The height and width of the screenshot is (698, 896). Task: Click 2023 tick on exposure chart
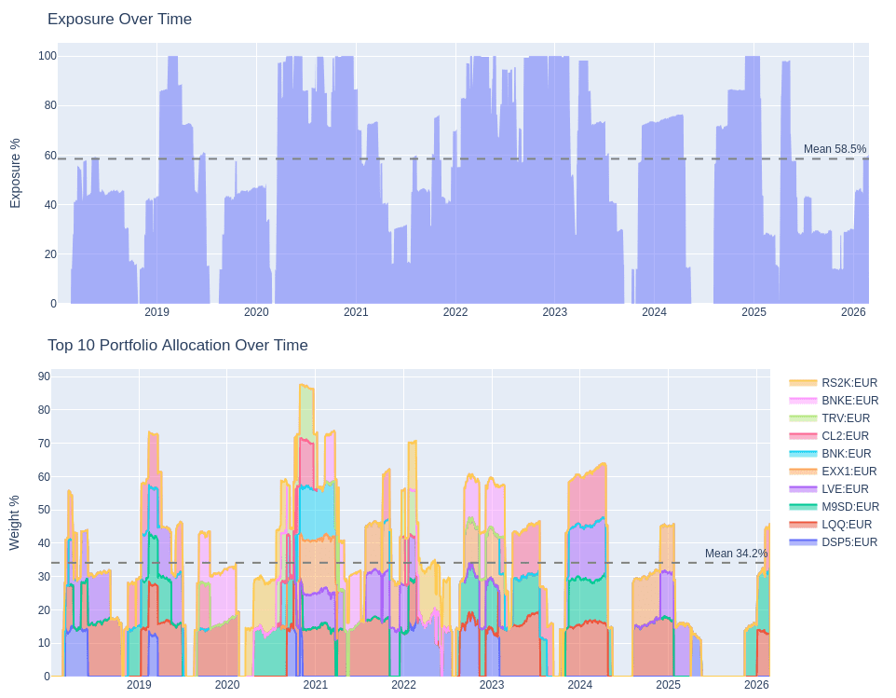554,312
